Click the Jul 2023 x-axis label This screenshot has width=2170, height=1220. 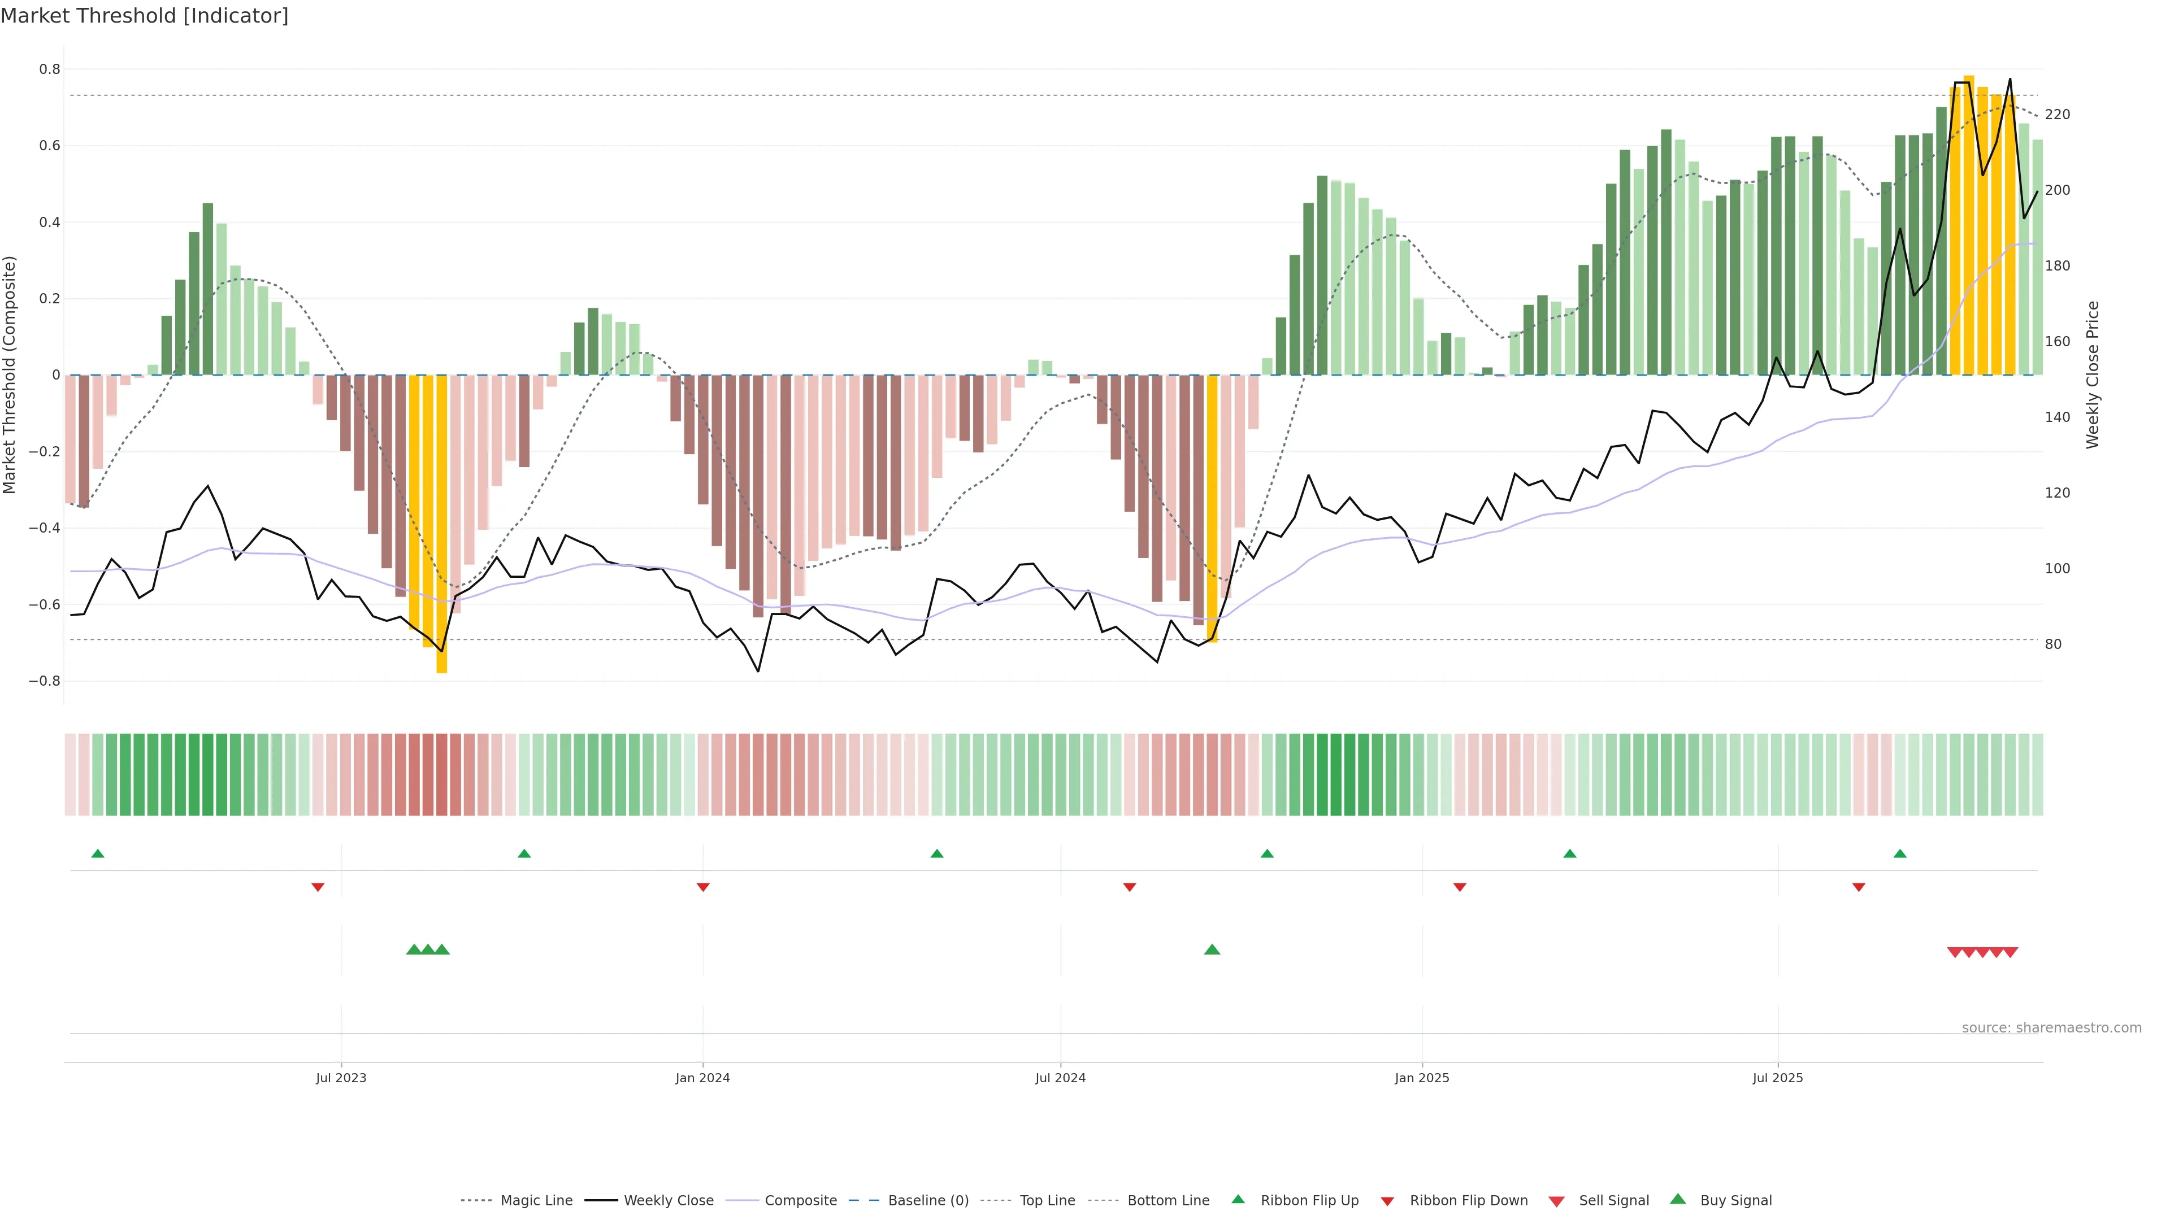pos(341,1078)
